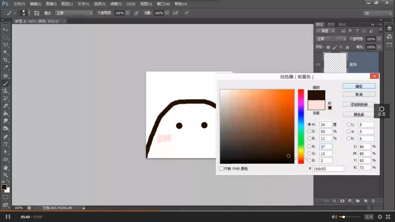The image size is (395, 222).
Task: Select the Paint Bucket tool
Action: 5,113
